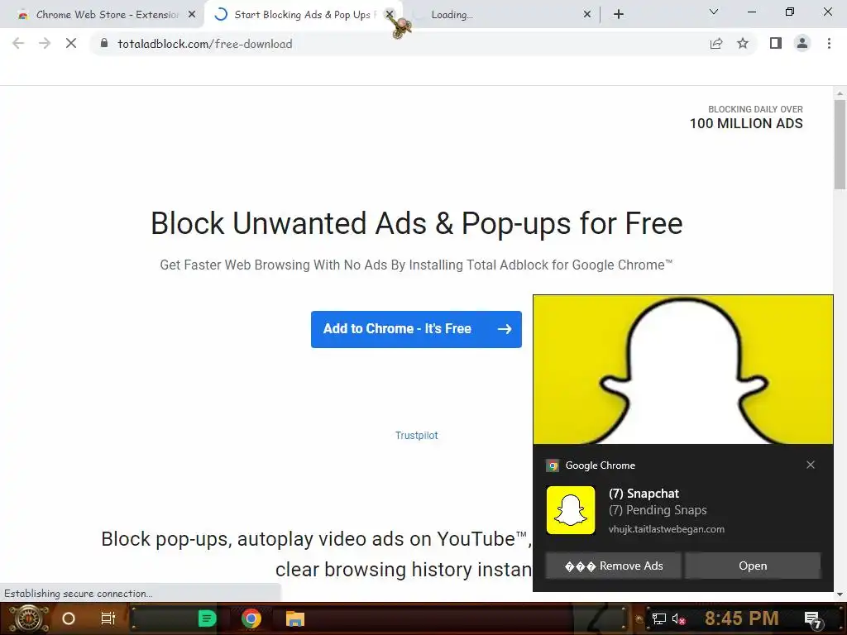This screenshot has height=635, width=847.
Task: Open Chrome three-dot menu
Action: coord(829,43)
